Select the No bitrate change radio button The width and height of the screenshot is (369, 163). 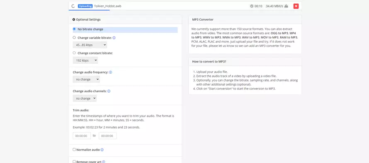point(74,29)
